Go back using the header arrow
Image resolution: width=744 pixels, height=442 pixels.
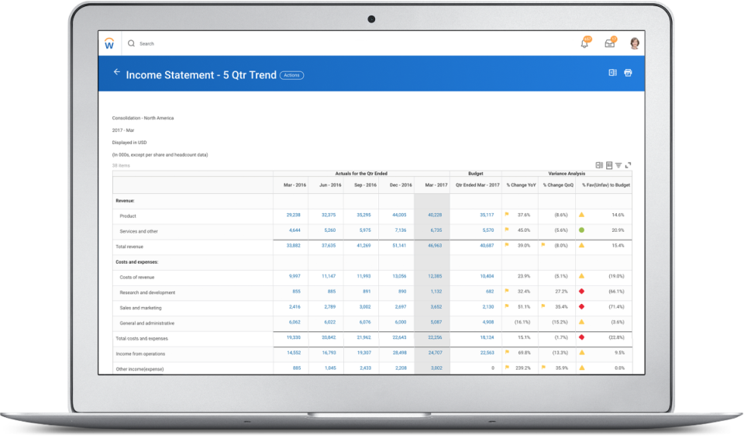(116, 72)
